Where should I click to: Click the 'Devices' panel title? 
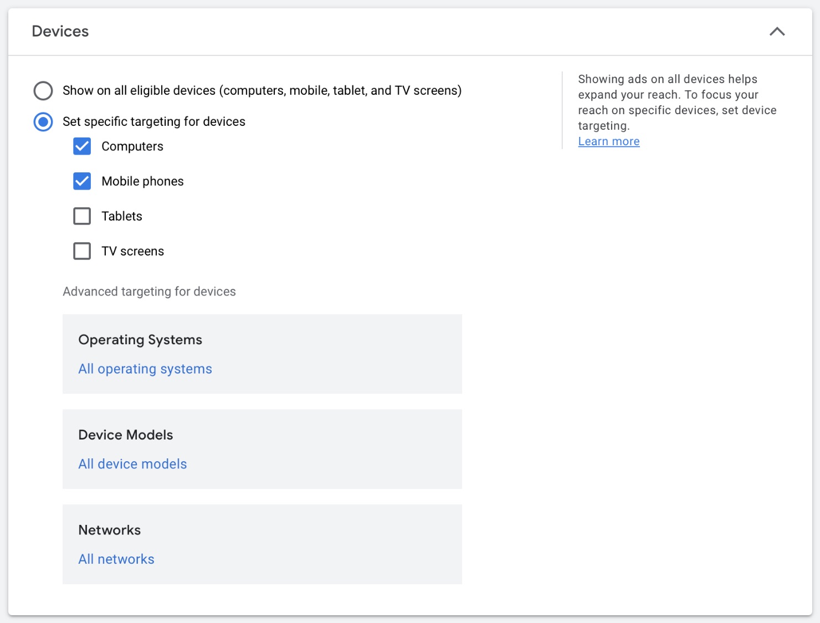[x=60, y=32]
